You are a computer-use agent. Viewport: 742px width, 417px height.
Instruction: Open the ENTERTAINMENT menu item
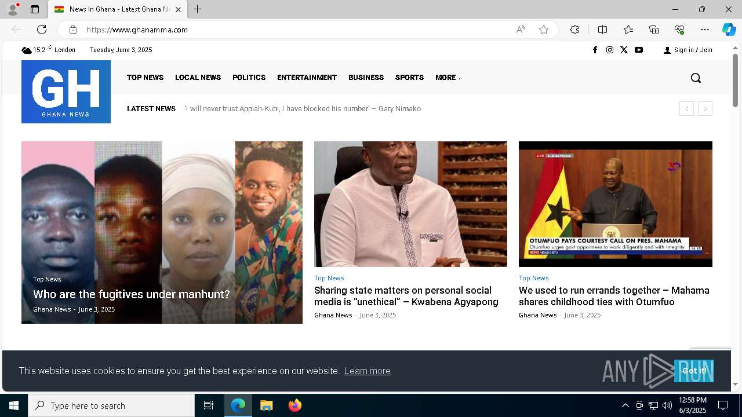(x=307, y=78)
